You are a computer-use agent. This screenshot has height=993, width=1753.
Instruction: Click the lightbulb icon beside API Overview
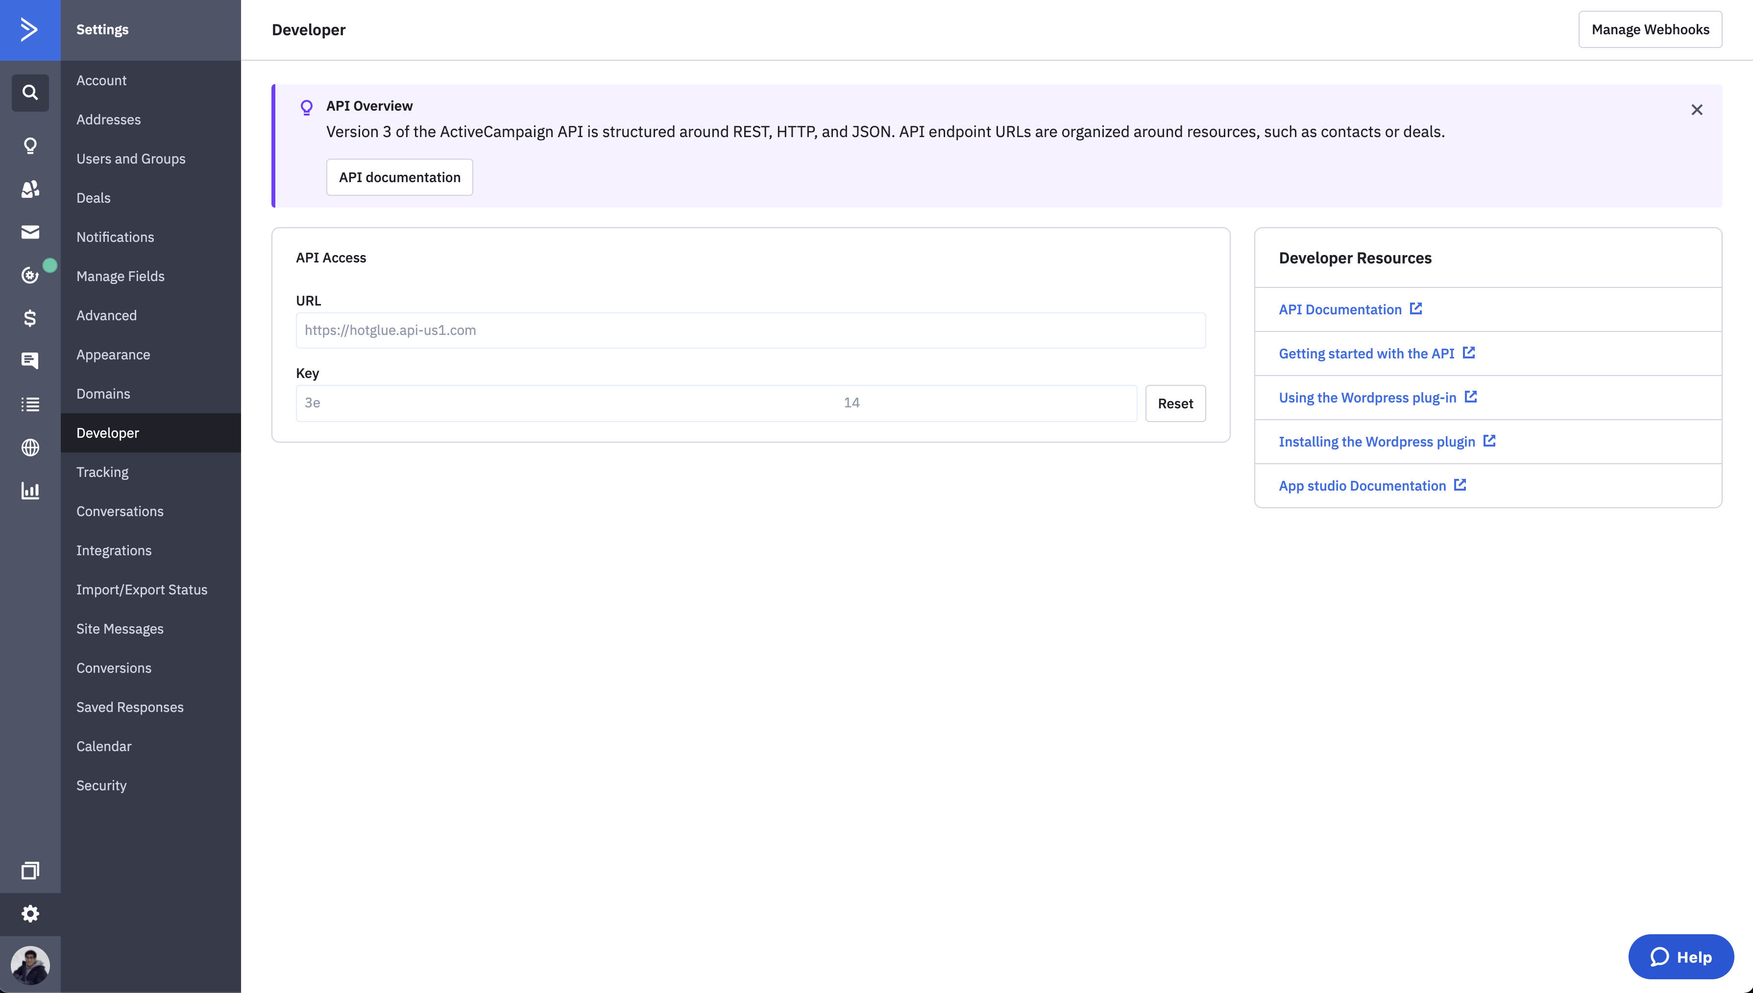coord(306,107)
